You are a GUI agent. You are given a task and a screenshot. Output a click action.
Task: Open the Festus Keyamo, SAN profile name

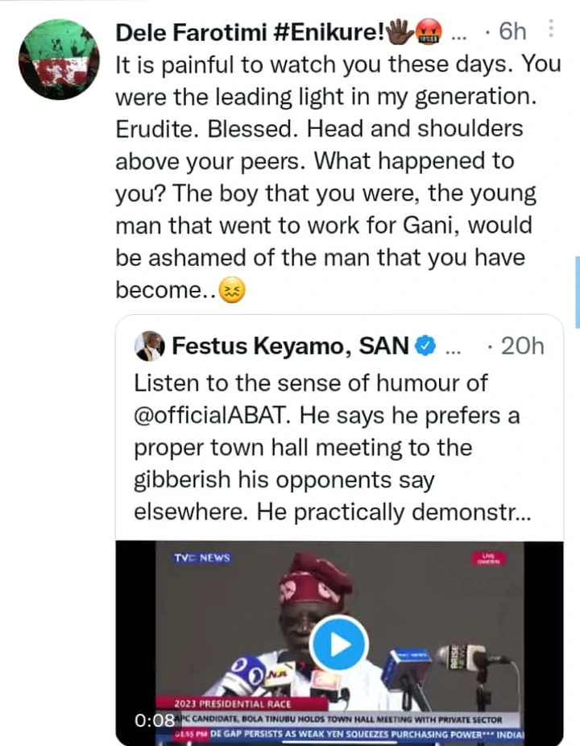tap(290, 346)
